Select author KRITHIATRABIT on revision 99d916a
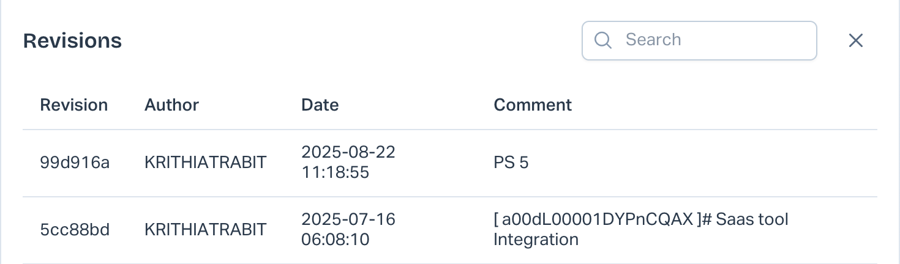Image resolution: width=900 pixels, height=264 pixels. 205,163
